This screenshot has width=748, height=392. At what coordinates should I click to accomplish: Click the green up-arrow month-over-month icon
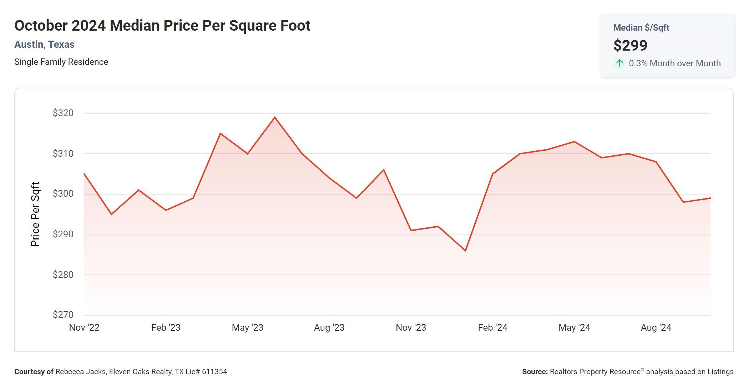[620, 63]
